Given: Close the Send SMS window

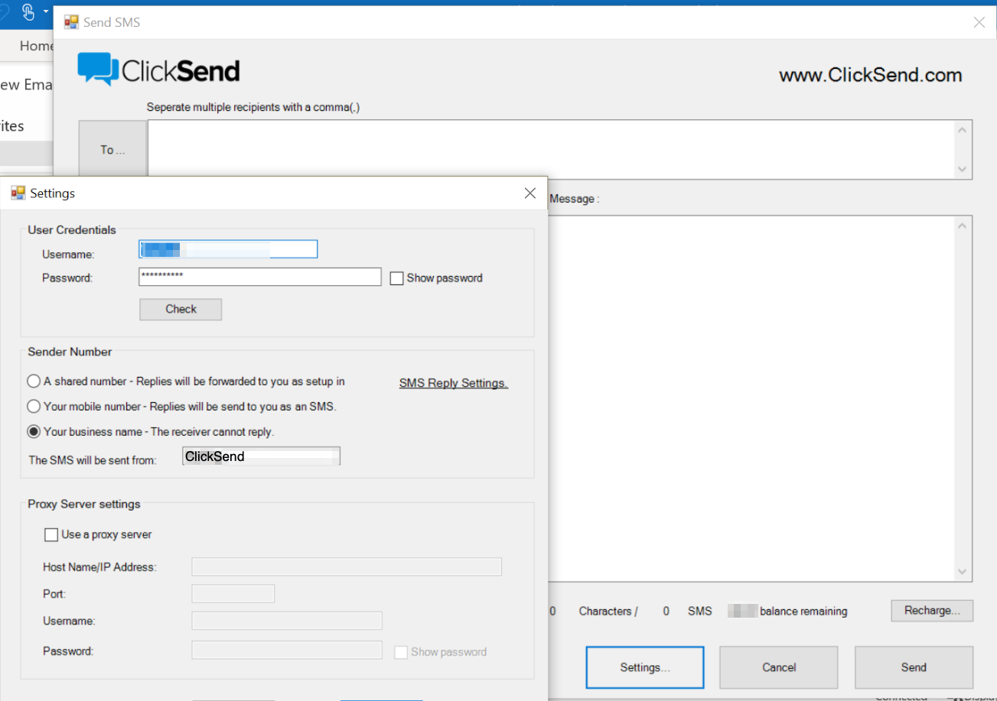Looking at the screenshot, I should coord(979,22).
